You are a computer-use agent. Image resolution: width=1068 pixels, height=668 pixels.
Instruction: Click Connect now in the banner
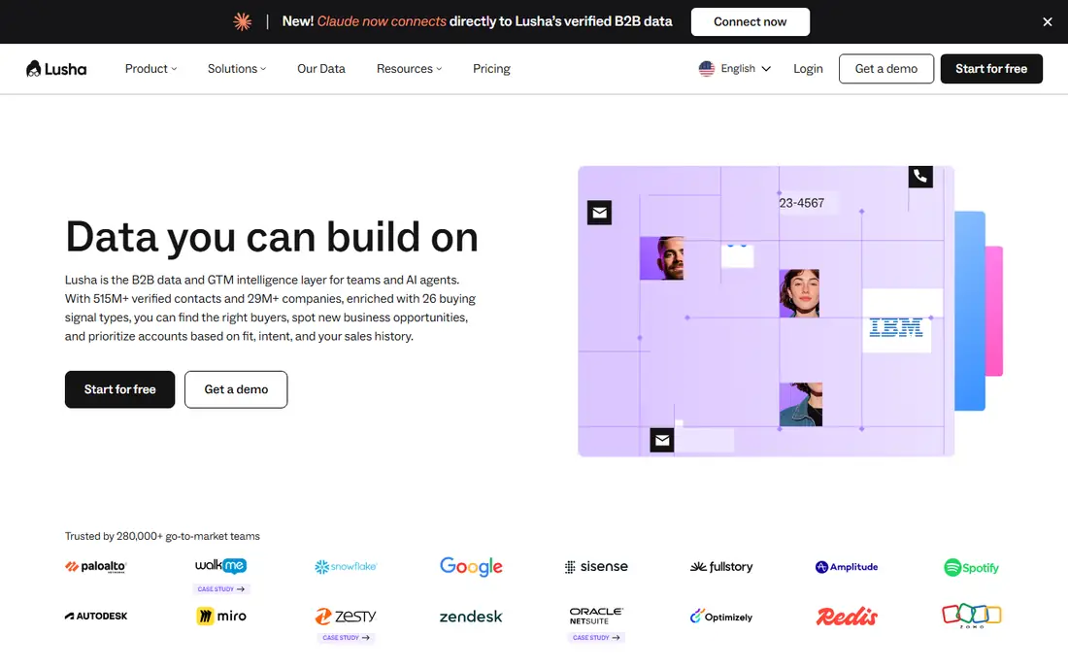point(750,21)
